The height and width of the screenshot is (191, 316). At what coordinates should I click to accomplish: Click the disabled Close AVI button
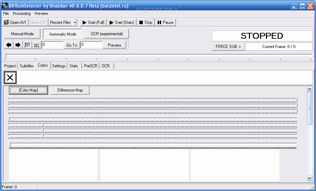38,22
